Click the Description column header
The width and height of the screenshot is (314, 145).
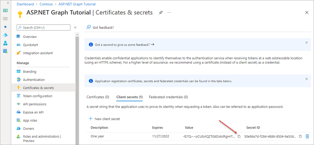(x=99, y=128)
